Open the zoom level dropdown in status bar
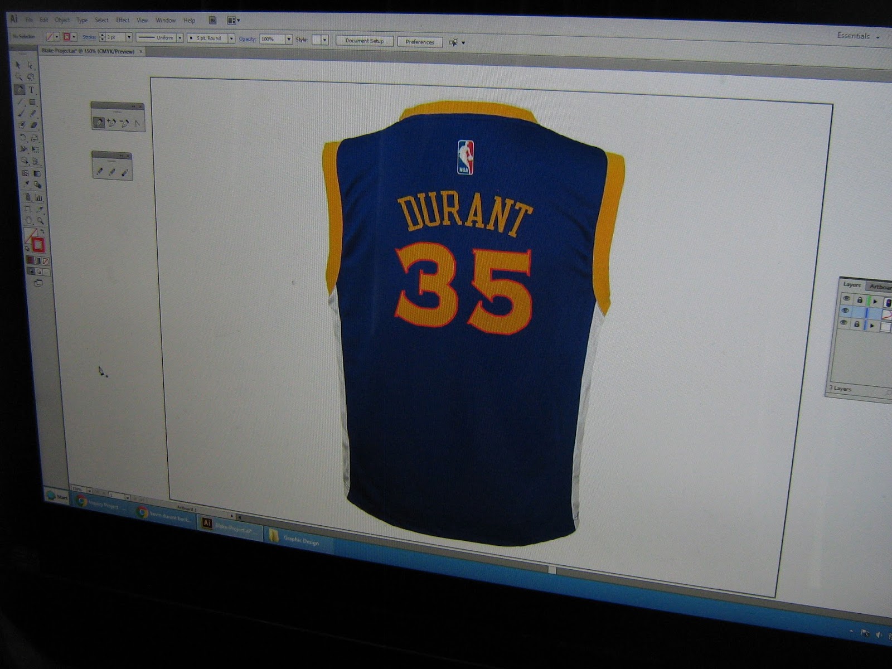892x669 pixels. [x=89, y=490]
